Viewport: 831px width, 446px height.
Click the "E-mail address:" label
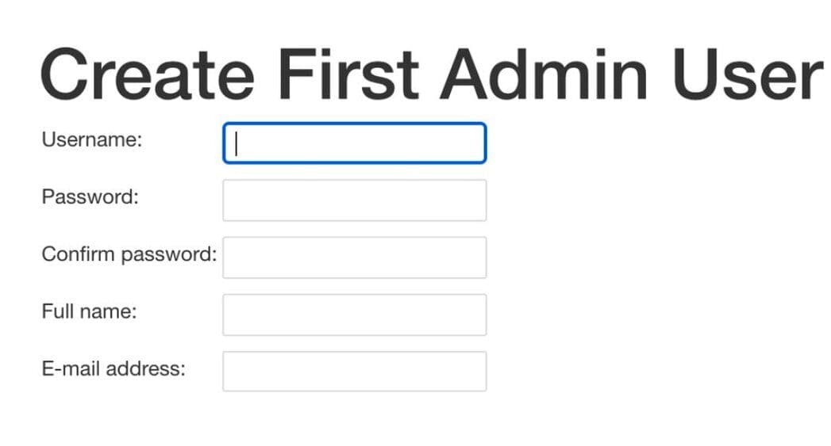(x=113, y=368)
